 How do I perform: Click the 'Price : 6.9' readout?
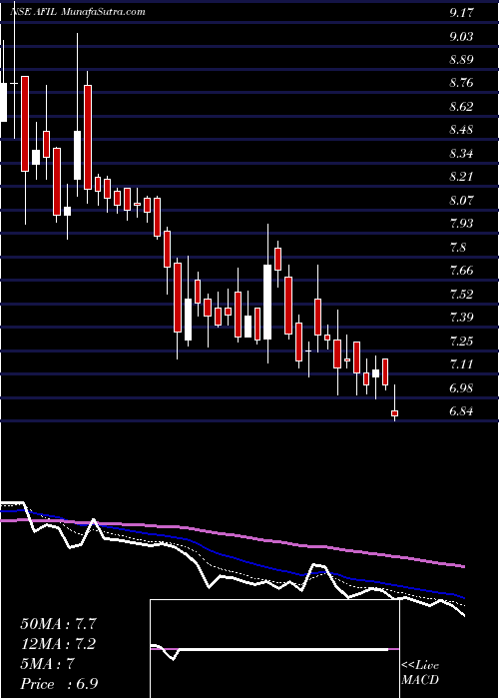click(x=59, y=684)
